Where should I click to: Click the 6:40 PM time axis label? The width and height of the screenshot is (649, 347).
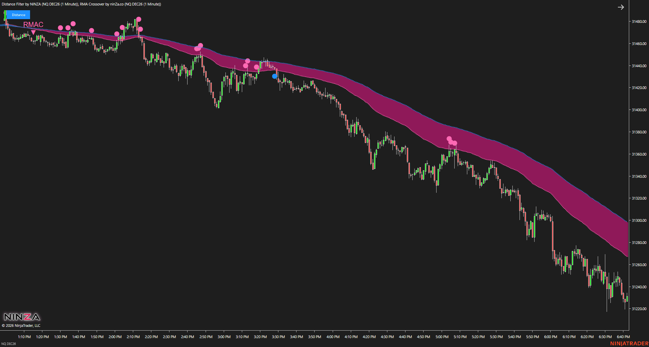[x=623, y=337]
